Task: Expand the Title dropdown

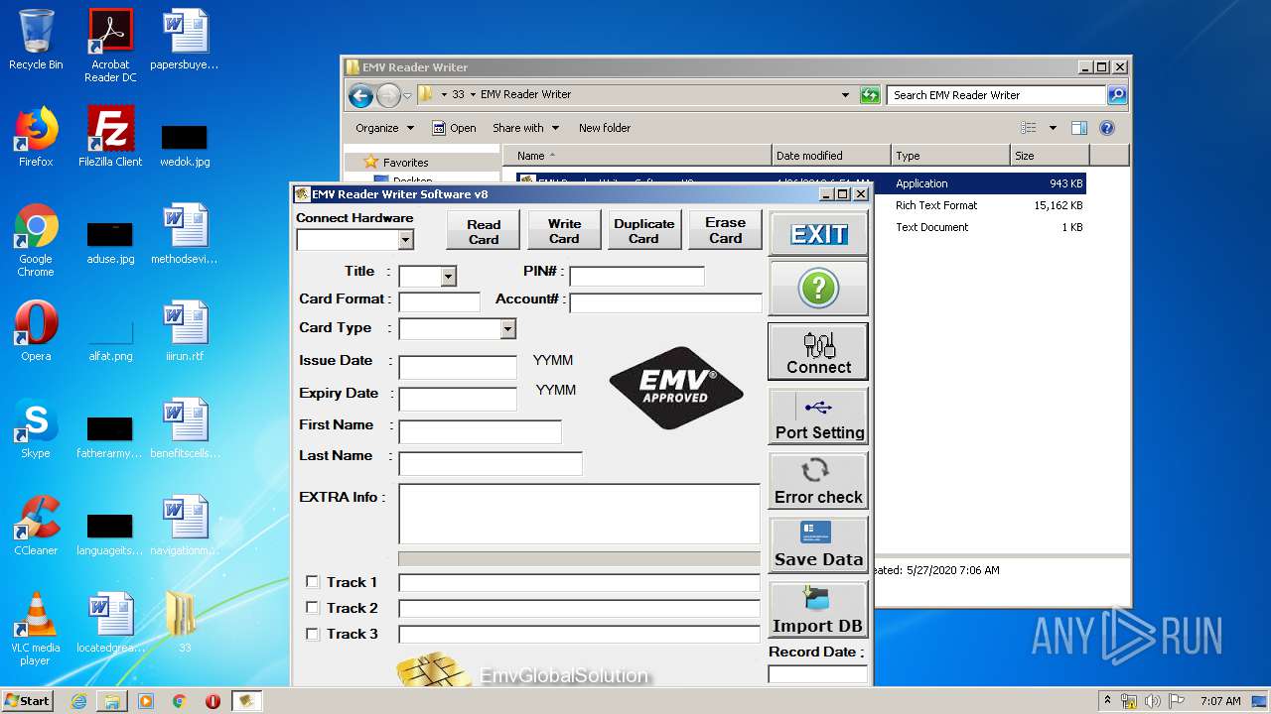Action: point(449,276)
